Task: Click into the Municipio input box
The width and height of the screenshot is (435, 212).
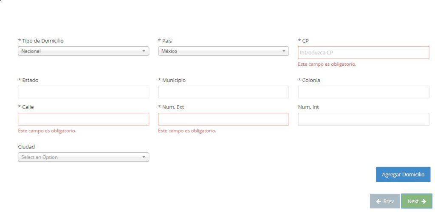Action: point(223,92)
